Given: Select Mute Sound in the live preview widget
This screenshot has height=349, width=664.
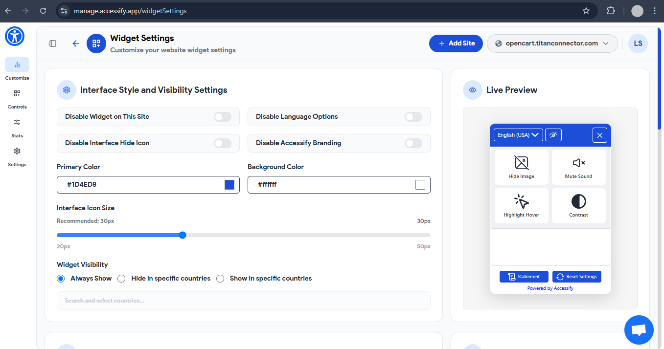Looking at the screenshot, I should pyautogui.click(x=578, y=166).
